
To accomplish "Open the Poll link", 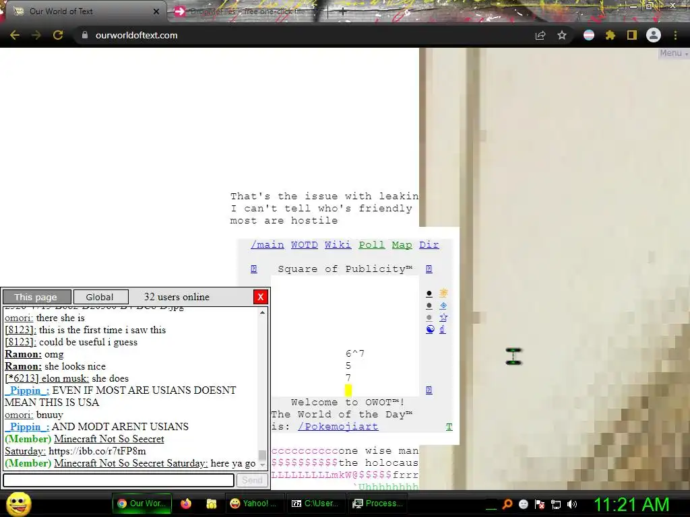I will 372,244.
